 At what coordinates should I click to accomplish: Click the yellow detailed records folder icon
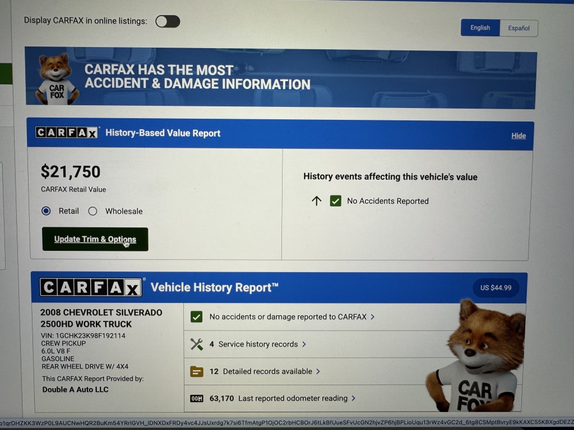[197, 372]
